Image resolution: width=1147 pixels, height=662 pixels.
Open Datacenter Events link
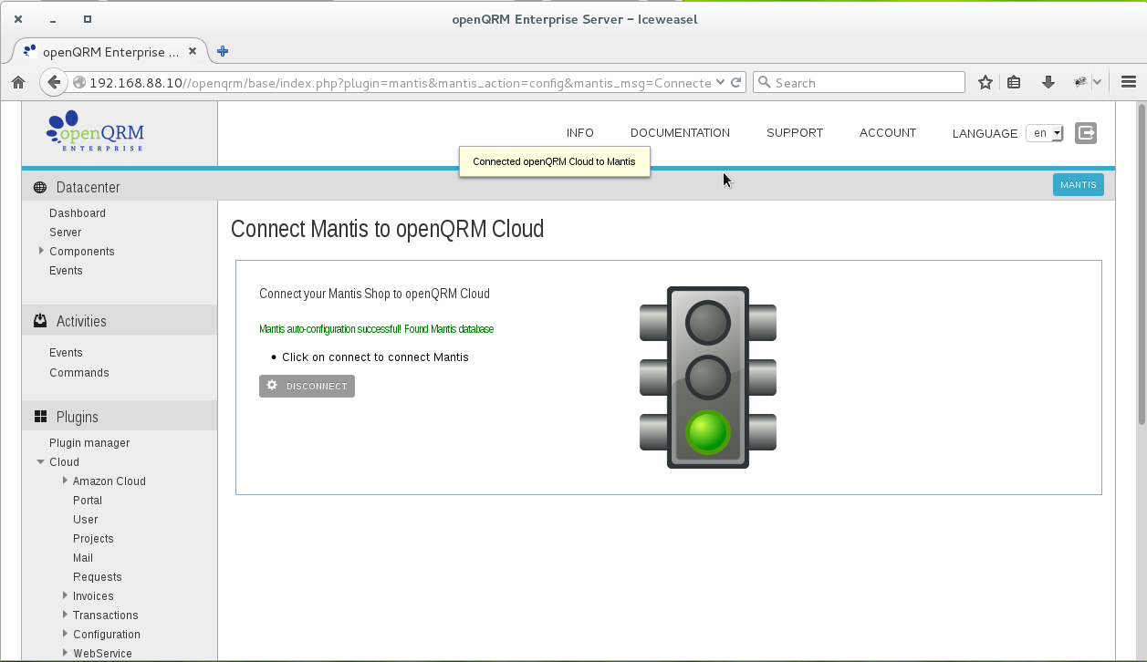[66, 271]
